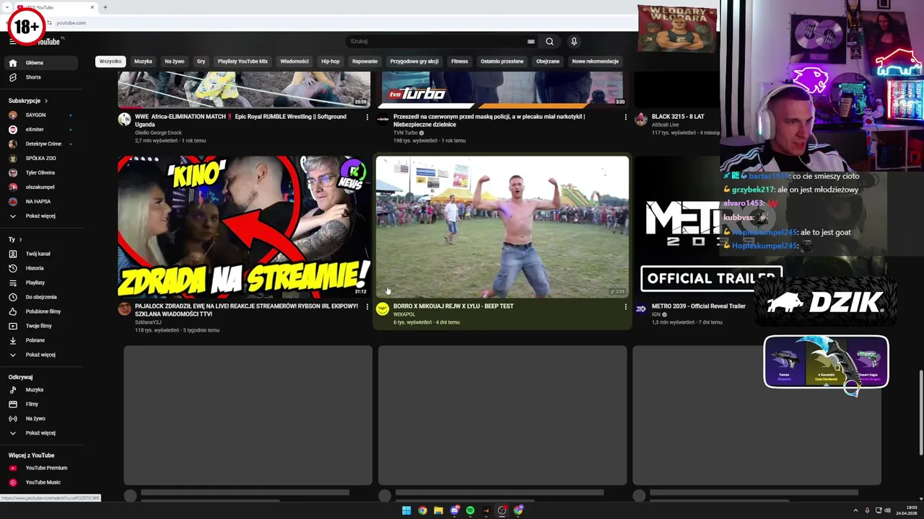
Task: Select the Wiadomości filter chip
Action: click(x=294, y=61)
